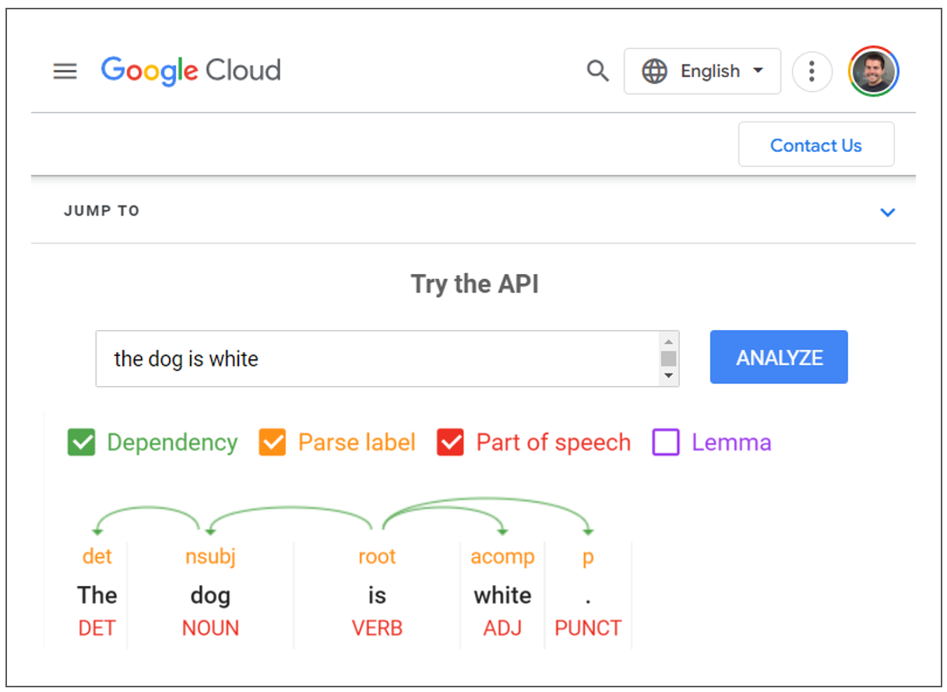Click the text box scroll down arrow

(x=668, y=376)
